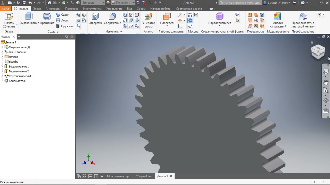Select the Выдавливание extrude tool
Screen dimensions: 330x185
click(x=29, y=19)
